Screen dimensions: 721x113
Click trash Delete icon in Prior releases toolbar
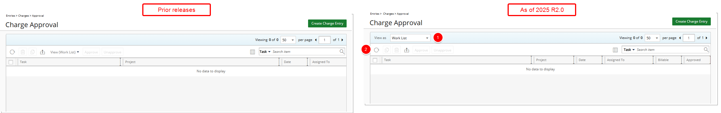(23, 52)
